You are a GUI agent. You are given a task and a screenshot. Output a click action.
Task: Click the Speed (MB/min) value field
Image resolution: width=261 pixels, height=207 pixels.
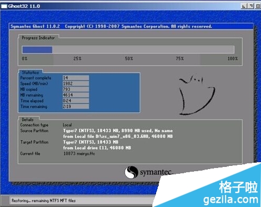[76, 83]
